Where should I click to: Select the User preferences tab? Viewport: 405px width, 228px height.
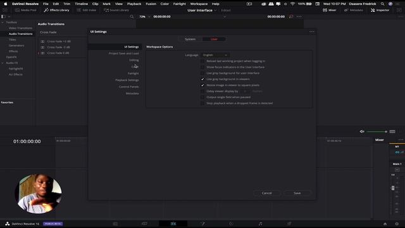tap(214, 39)
